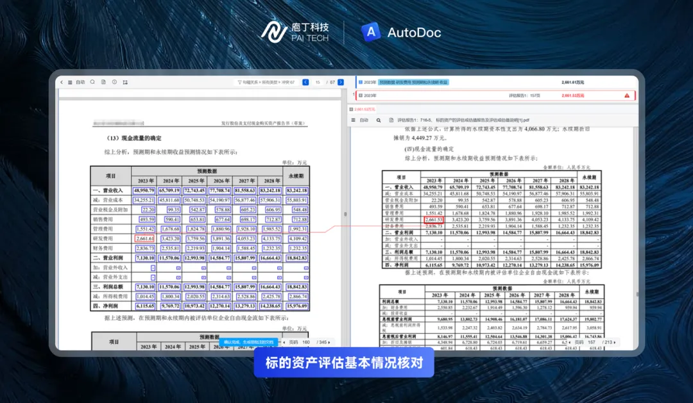
Task: Click the conflict index field showing 15
Action: coord(318,82)
